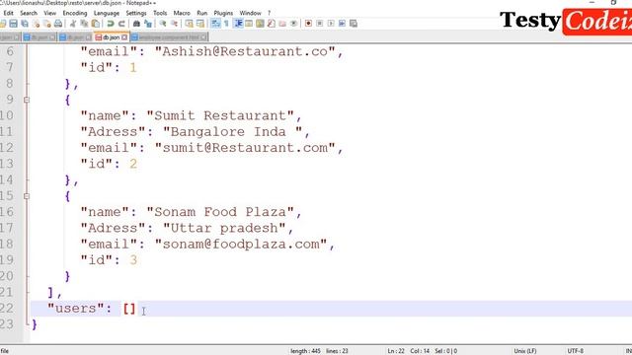The height and width of the screenshot is (355, 632).
Task: Open Find with the binoculars icon
Action: [x=136, y=24]
